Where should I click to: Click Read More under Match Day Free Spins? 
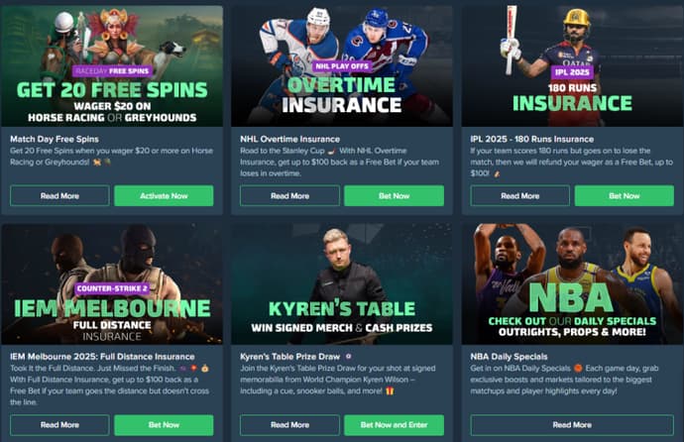coord(59,195)
